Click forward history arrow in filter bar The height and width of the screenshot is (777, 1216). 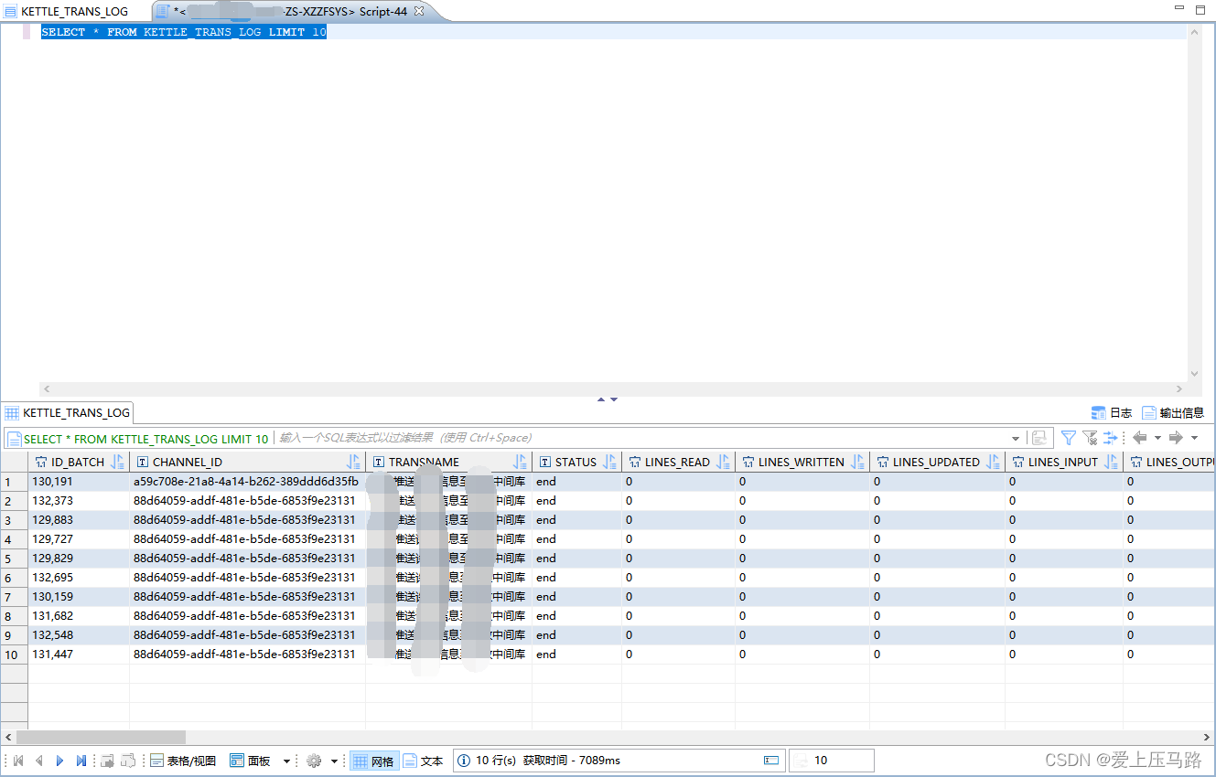click(1176, 438)
